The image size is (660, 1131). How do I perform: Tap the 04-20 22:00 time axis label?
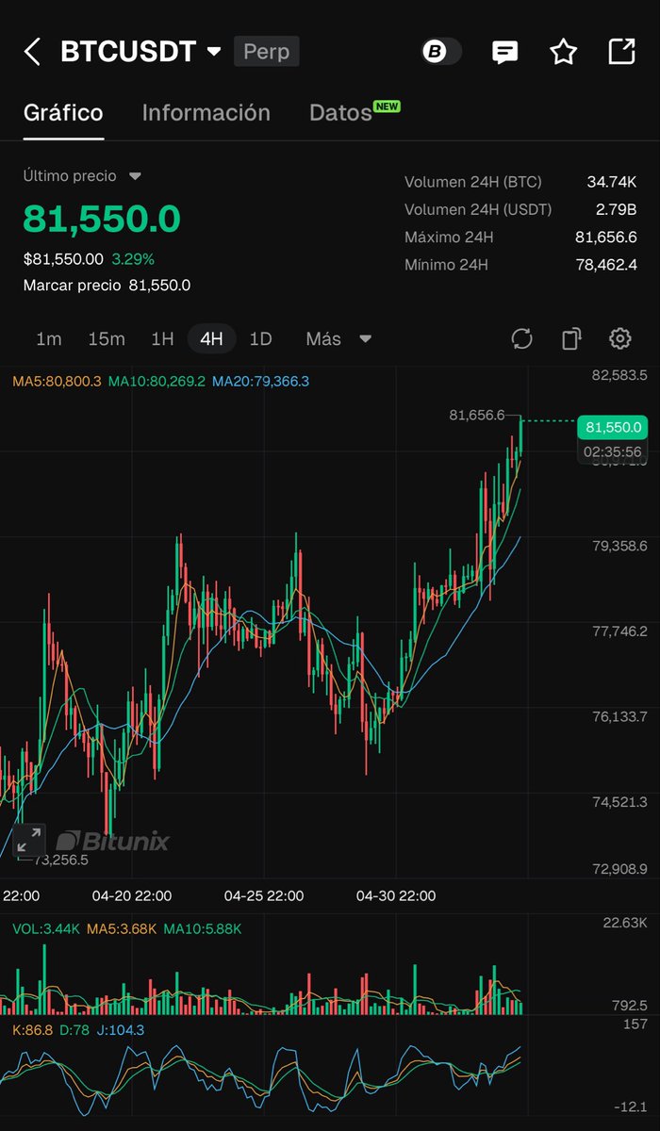pyautogui.click(x=132, y=895)
